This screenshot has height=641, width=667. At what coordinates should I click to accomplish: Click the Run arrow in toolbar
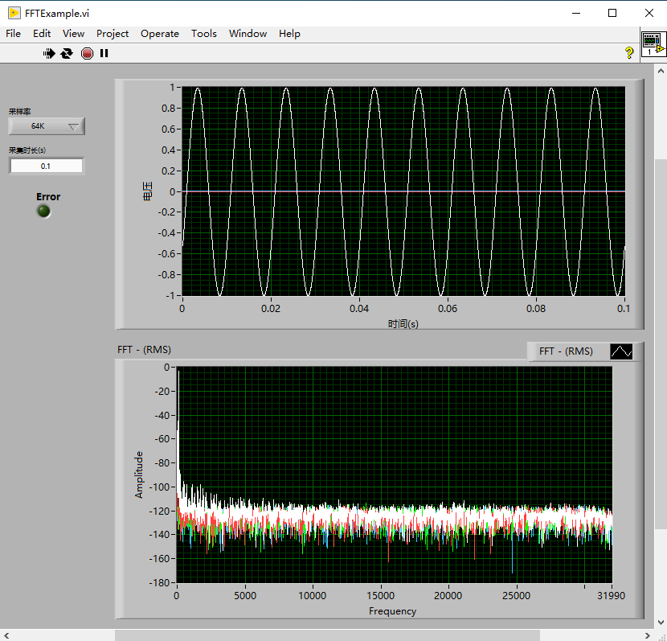click(49, 53)
